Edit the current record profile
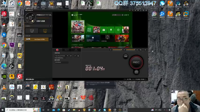This screenshot has height=112, width=200. click(75, 56)
